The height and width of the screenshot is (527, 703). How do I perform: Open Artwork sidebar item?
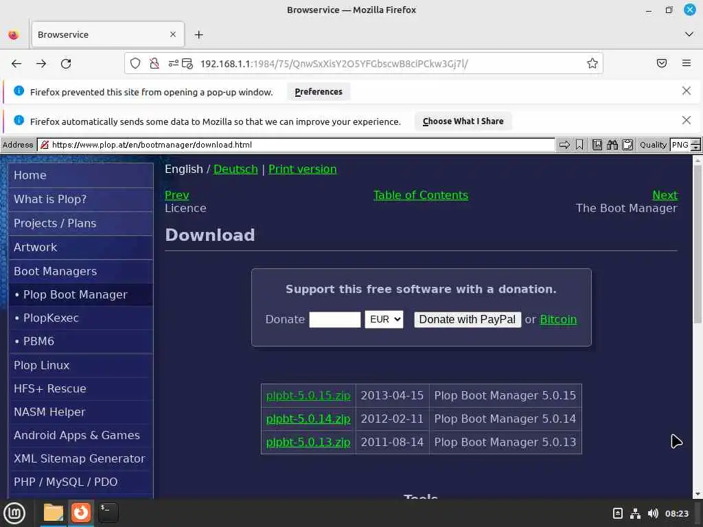tap(81, 247)
